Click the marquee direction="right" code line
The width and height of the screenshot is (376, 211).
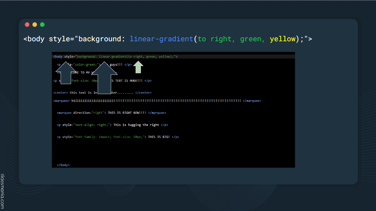point(111,113)
